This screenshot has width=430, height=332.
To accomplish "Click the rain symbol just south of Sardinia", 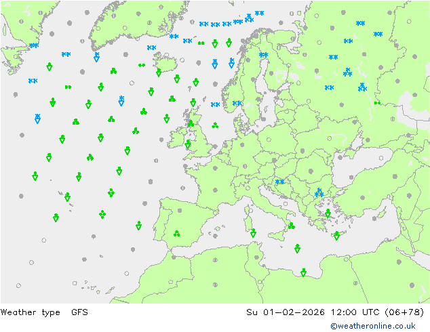I will pos(253,233).
